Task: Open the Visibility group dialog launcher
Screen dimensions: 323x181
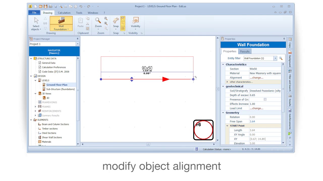Action: click(142, 33)
